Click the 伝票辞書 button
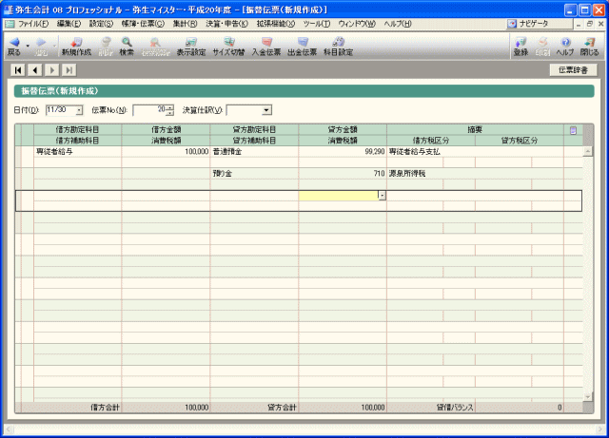This screenshot has height=438, width=609. pyautogui.click(x=573, y=70)
